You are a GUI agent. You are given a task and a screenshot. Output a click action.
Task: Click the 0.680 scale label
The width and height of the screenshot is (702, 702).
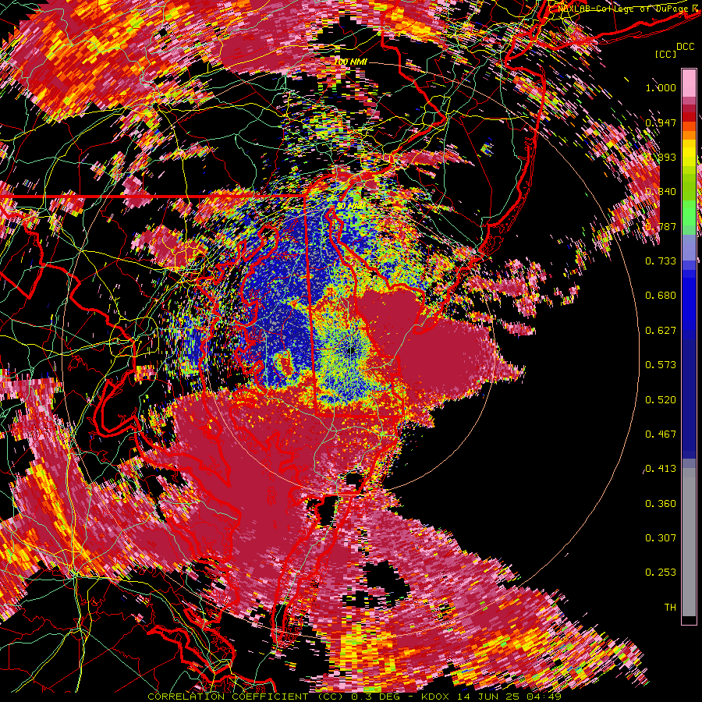pyautogui.click(x=661, y=296)
